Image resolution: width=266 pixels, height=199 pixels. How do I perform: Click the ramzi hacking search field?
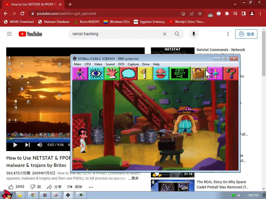(x=115, y=34)
